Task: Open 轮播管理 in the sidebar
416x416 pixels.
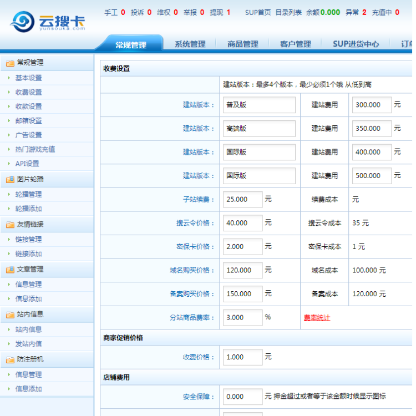Action: (29, 195)
